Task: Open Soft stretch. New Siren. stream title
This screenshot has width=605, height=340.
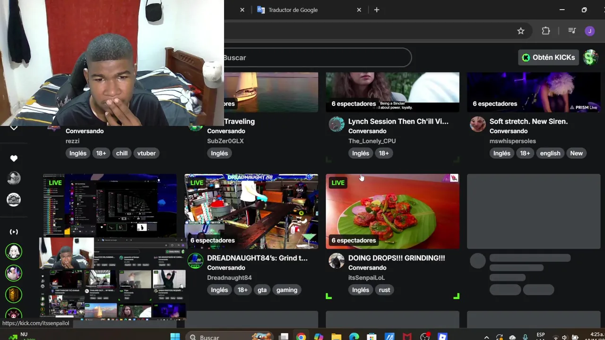Action: (528, 121)
